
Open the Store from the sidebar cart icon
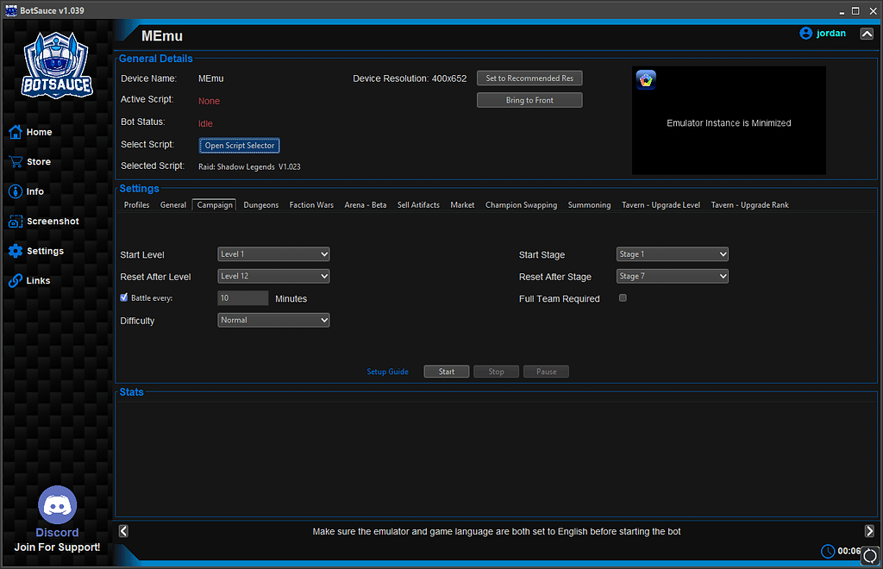click(16, 161)
